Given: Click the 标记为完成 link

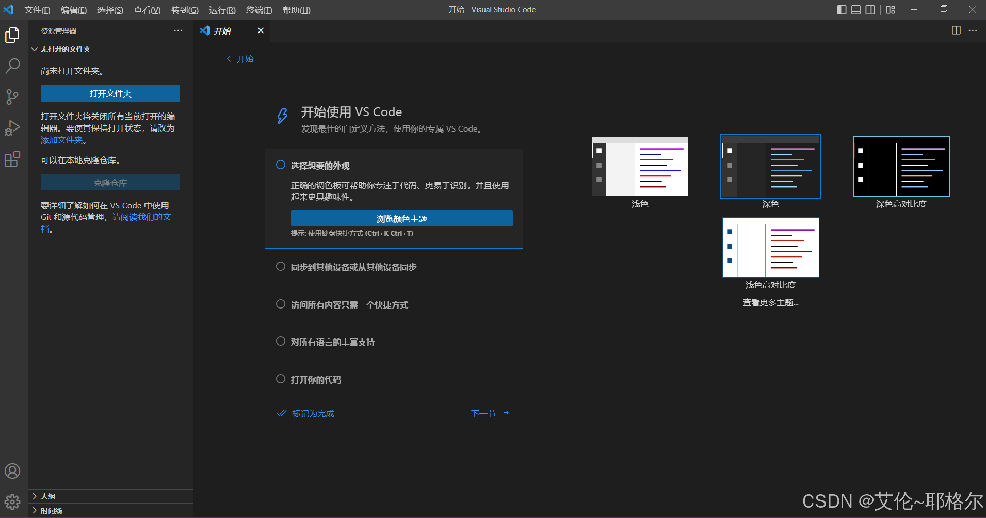Looking at the screenshot, I should tap(306, 413).
